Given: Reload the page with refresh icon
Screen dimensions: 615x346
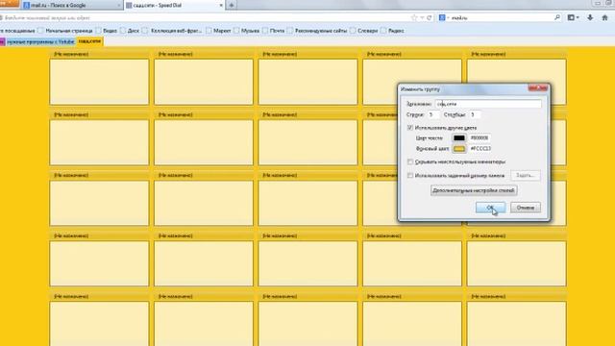Looking at the screenshot, I should point(430,18).
